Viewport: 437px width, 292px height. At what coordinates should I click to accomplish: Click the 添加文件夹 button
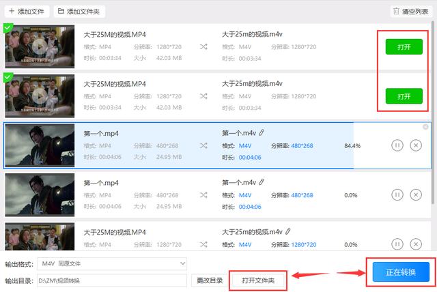pyautogui.click(x=79, y=12)
